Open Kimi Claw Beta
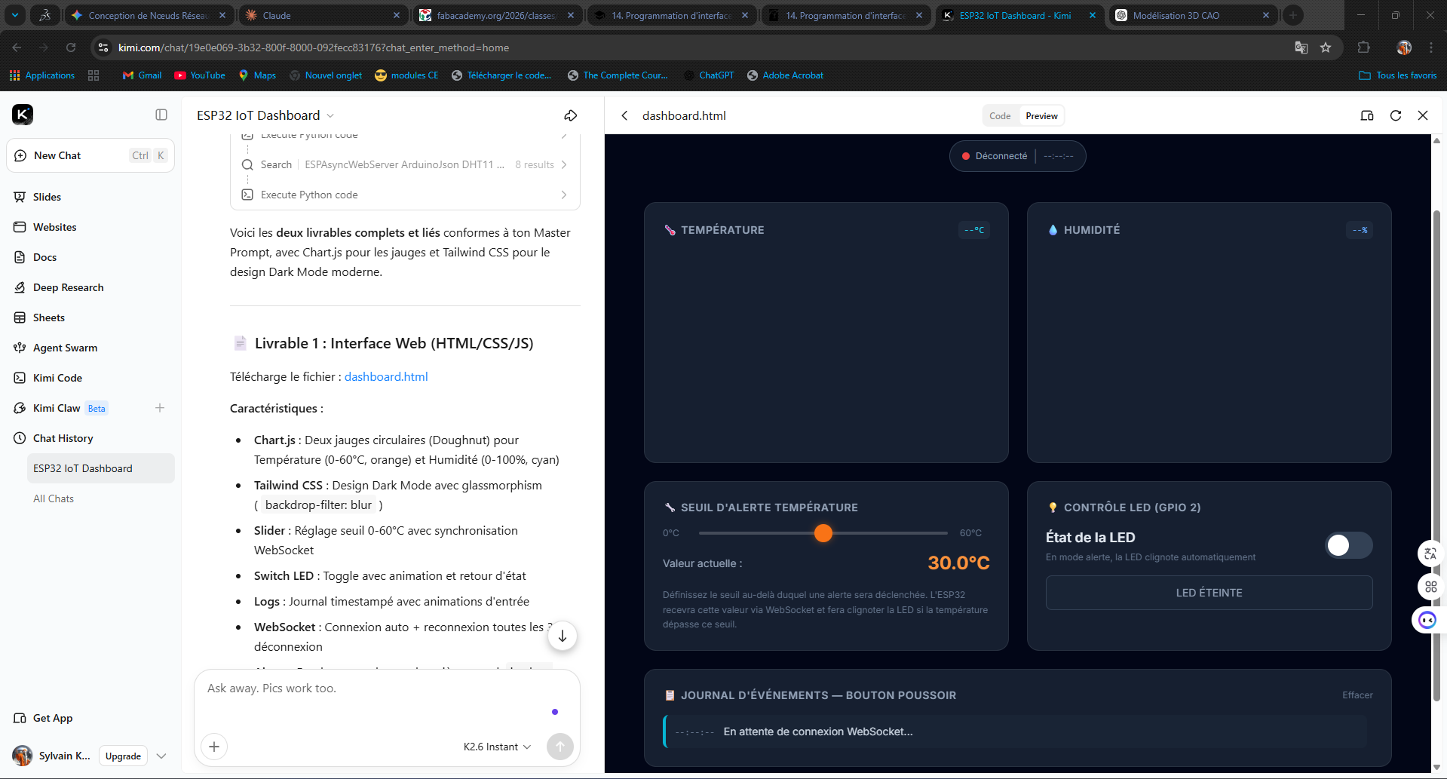 pyautogui.click(x=72, y=408)
